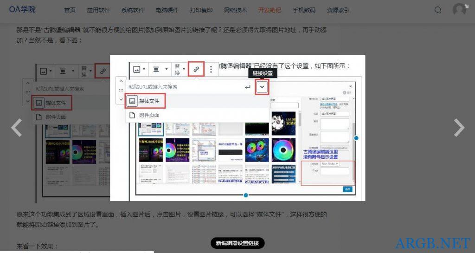Open the 系统软件 menu item
Screen dimensions: 475x253
(133, 10)
